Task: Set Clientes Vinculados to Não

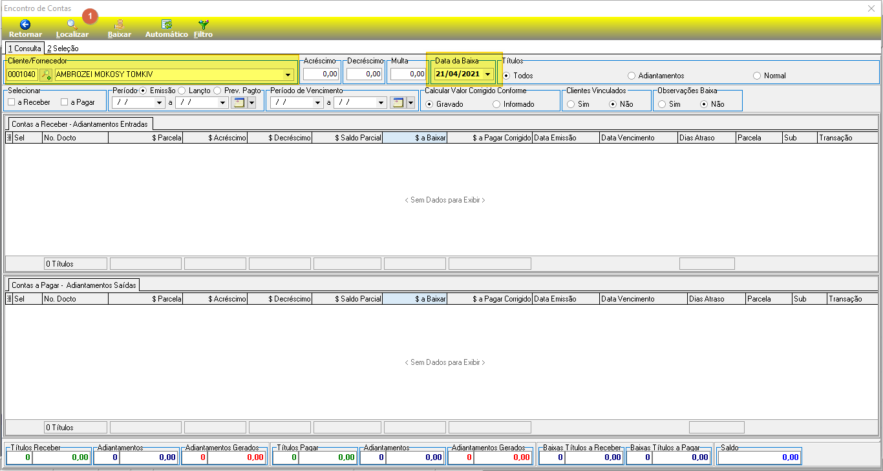Action: 613,104
